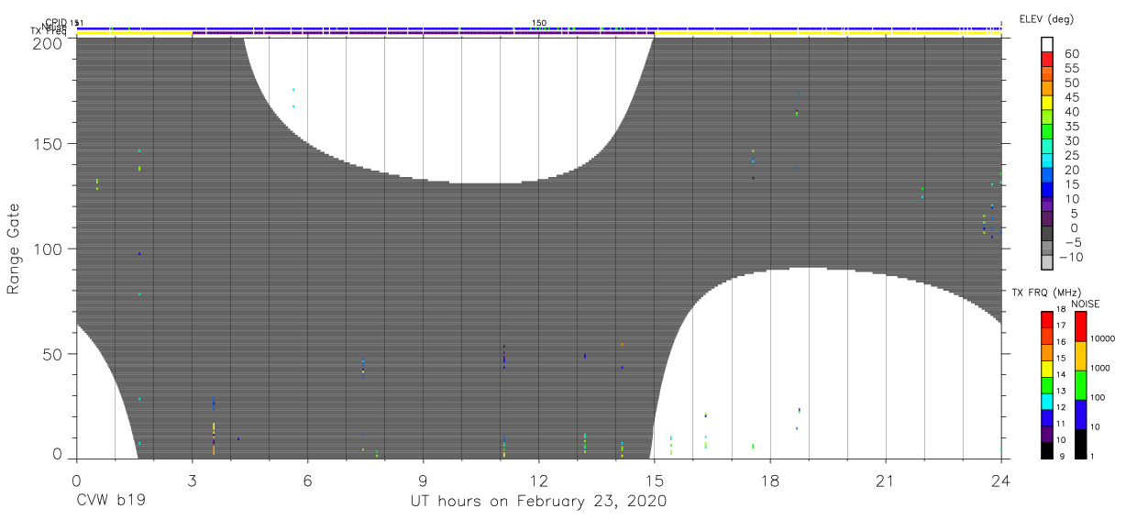Click the '6' UT hour tick label
Viewport: 1126px width, 520px height.
click(x=307, y=481)
